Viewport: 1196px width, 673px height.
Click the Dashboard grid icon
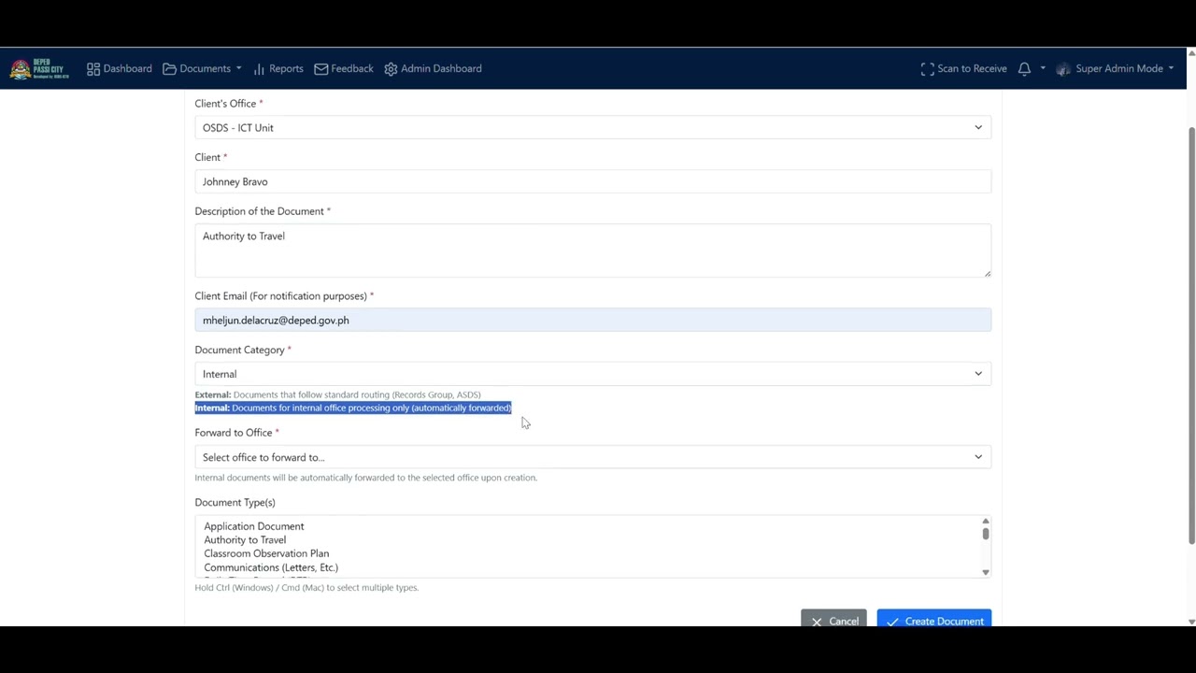[93, 68]
